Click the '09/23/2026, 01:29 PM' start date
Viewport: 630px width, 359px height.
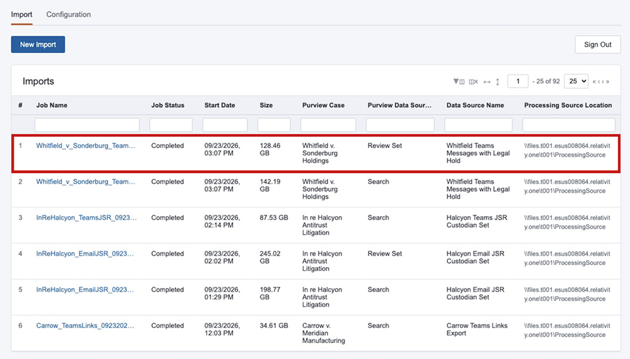pyautogui.click(x=222, y=293)
